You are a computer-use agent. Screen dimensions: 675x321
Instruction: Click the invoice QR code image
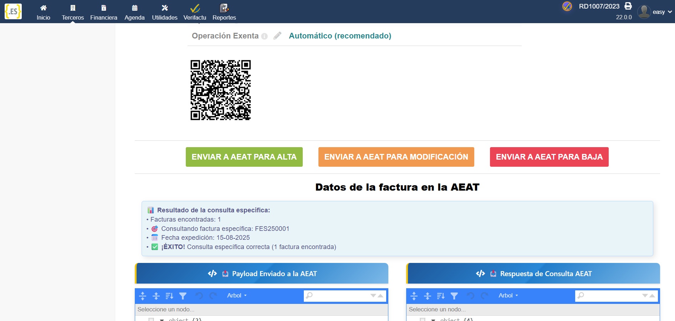point(221,90)
